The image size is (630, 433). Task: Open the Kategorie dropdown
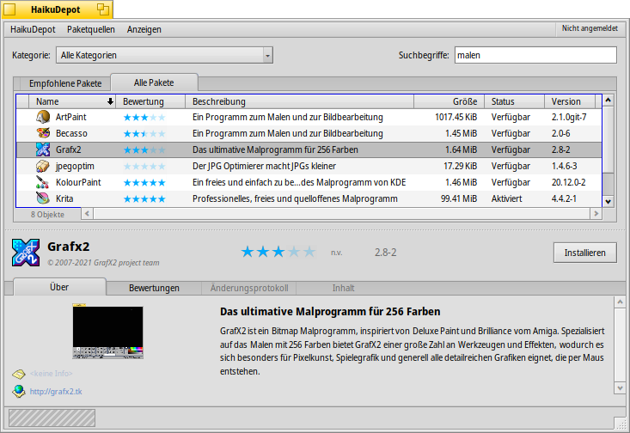[x=164, y=55]
